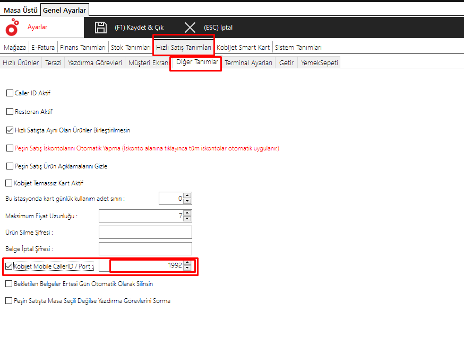Click the X cancel icon
The height and width of the screenshot is (348, 464).
tap(190, 28)
